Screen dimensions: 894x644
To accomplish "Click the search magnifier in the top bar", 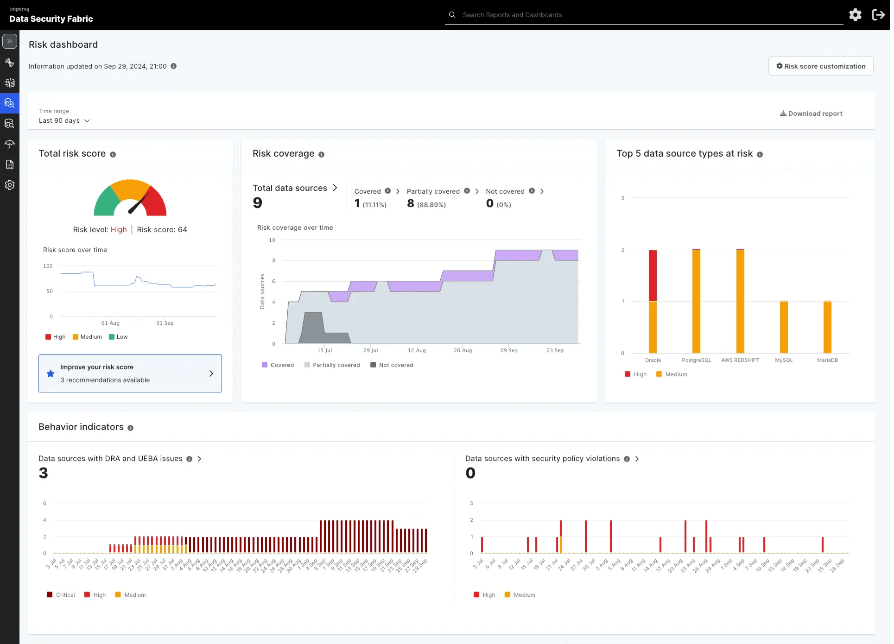I will pyautogui.click(x=451, y=14).
